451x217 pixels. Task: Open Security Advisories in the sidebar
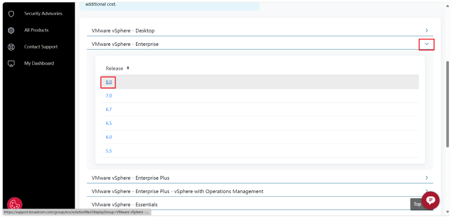coord(43,13)
